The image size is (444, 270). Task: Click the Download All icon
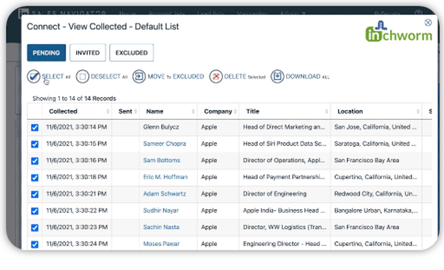[277, 77]
